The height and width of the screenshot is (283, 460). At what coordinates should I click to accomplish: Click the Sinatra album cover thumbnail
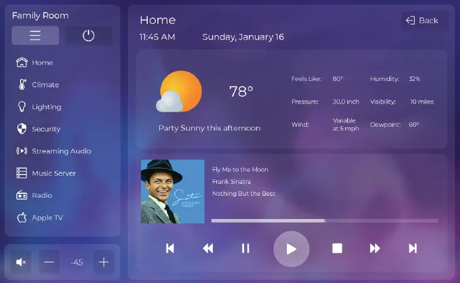tap(173, 191)
